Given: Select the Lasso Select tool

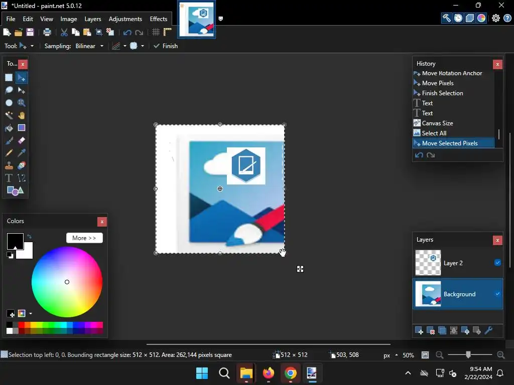Looking at the screenshot, I should pos(9,90).
